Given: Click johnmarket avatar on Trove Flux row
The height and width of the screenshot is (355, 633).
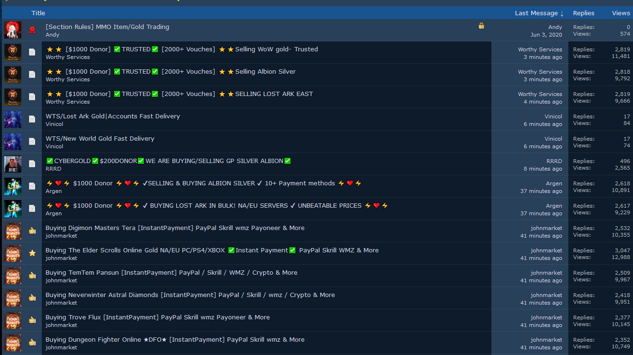Looking at the screenshot, I should point(13,320).
